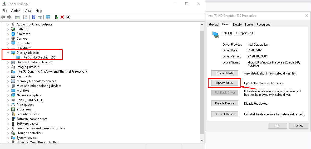Image resolution: width=311 pixels, height=149 pixels.
Task: Click the blue Help question mark icon
Action: tap(34, 17)
